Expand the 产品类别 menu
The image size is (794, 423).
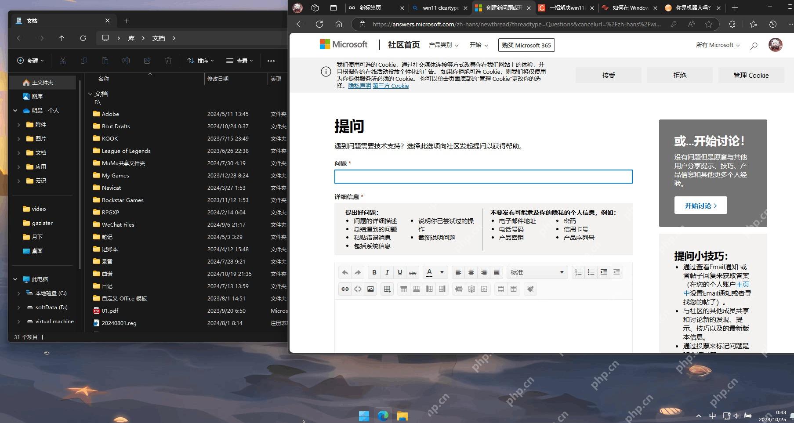pyautogui.click(x=443, y=45)
